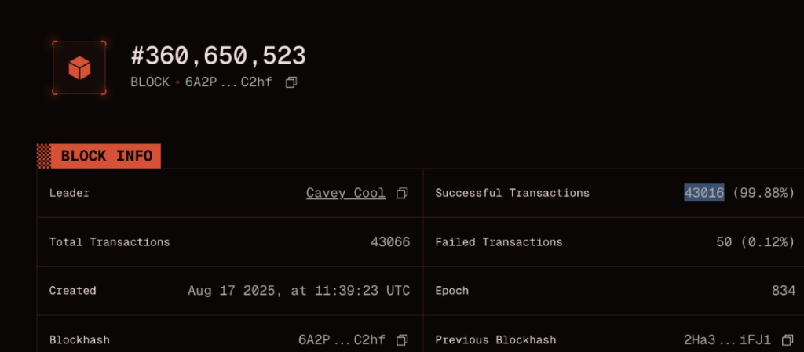Image resolution: width=804 pixels, height=352 pixels.
Task: Copy the Previous Blockhash value
Action: point(788,339)
